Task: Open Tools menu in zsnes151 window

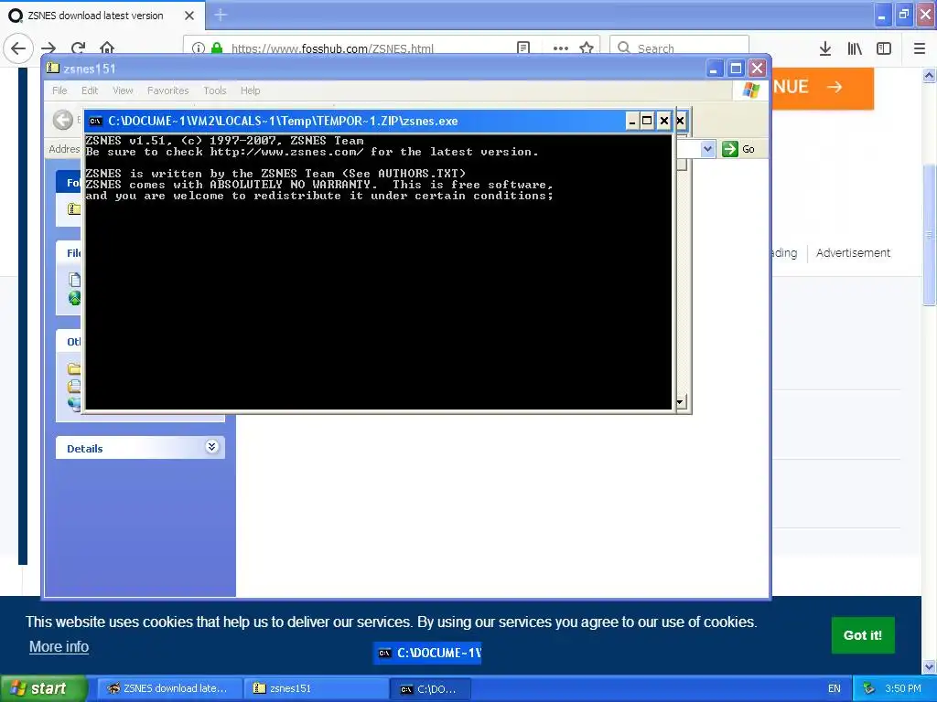Action: [x=214, y=90]
